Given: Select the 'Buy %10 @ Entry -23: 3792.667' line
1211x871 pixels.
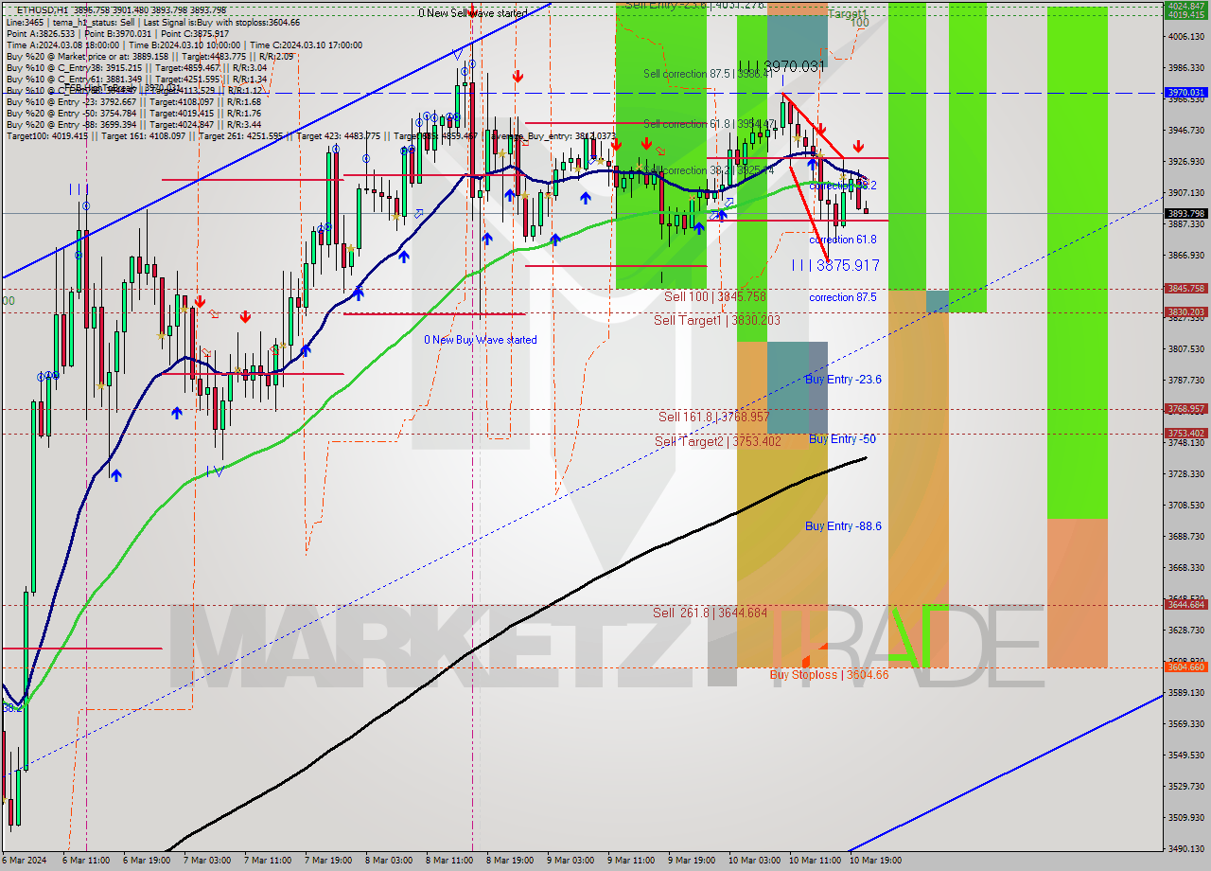Looking at the screenshot, I should pyautogui.click(x=133, y=102).
